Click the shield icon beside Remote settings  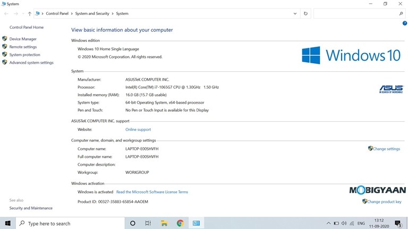[5, 47]
